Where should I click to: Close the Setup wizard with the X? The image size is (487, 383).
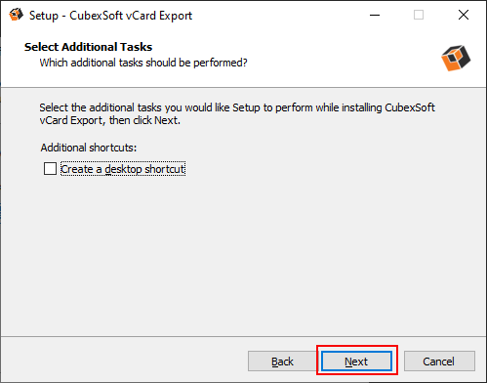(464, 15)
